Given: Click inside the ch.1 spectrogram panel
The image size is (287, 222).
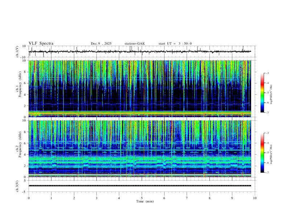Looking at the screenshot, I should point(140,89).
